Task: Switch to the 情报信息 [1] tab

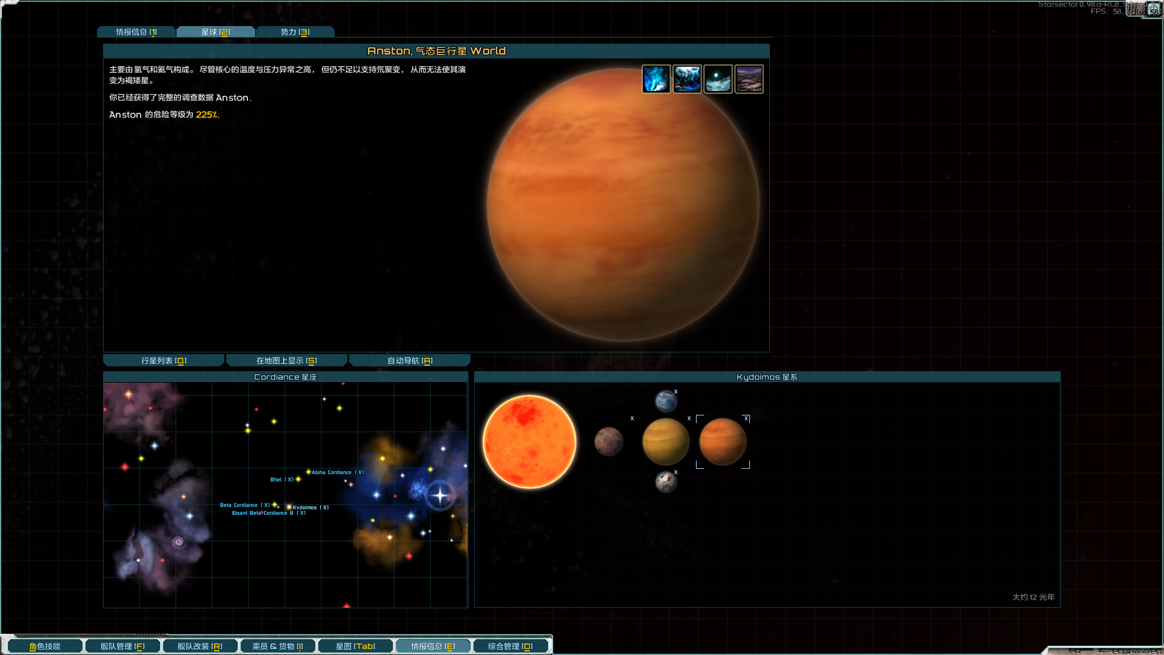Action: [x=136, y=32]
